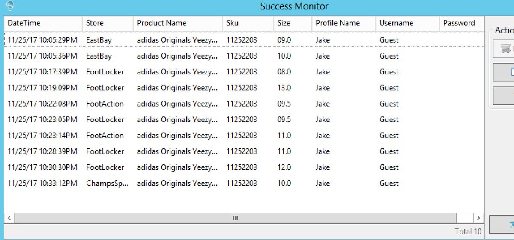Select the row dated 11/25/17 10:28:39PM
The height and width of the screenshot is (240, 514).
(244, 151)
